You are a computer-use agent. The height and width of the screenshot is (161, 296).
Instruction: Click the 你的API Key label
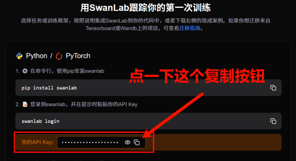[38, 142]
